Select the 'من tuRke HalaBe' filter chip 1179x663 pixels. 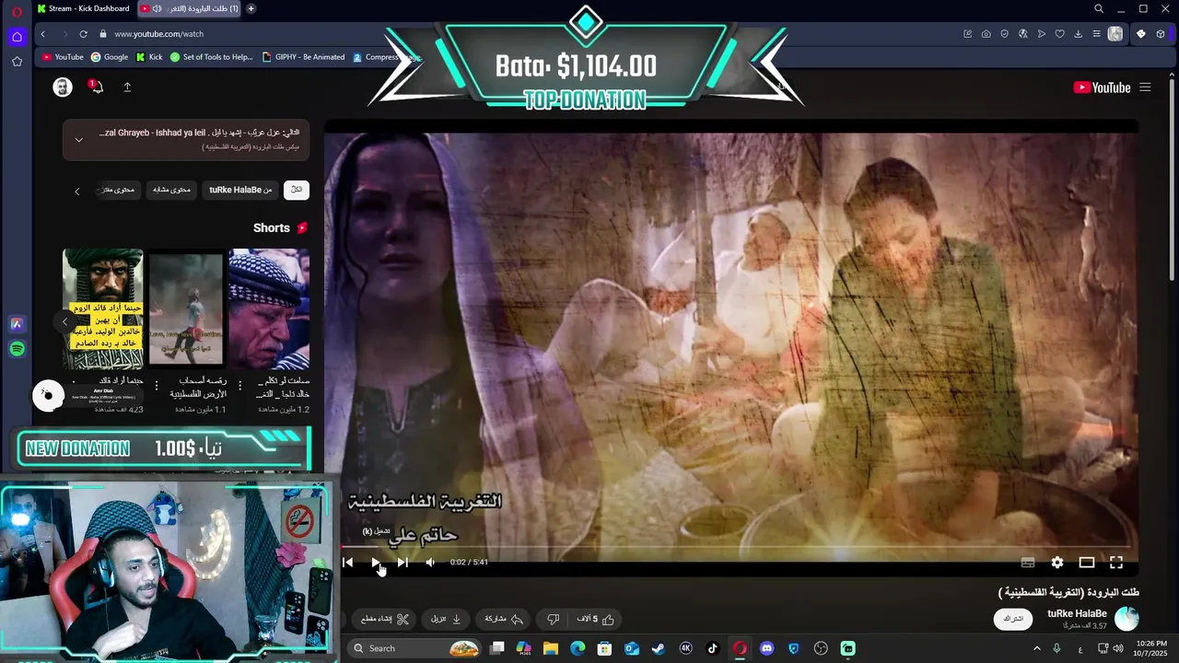(x=240, y=190)
